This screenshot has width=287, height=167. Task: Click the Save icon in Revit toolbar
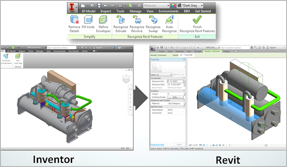click(x=162, y=48)
